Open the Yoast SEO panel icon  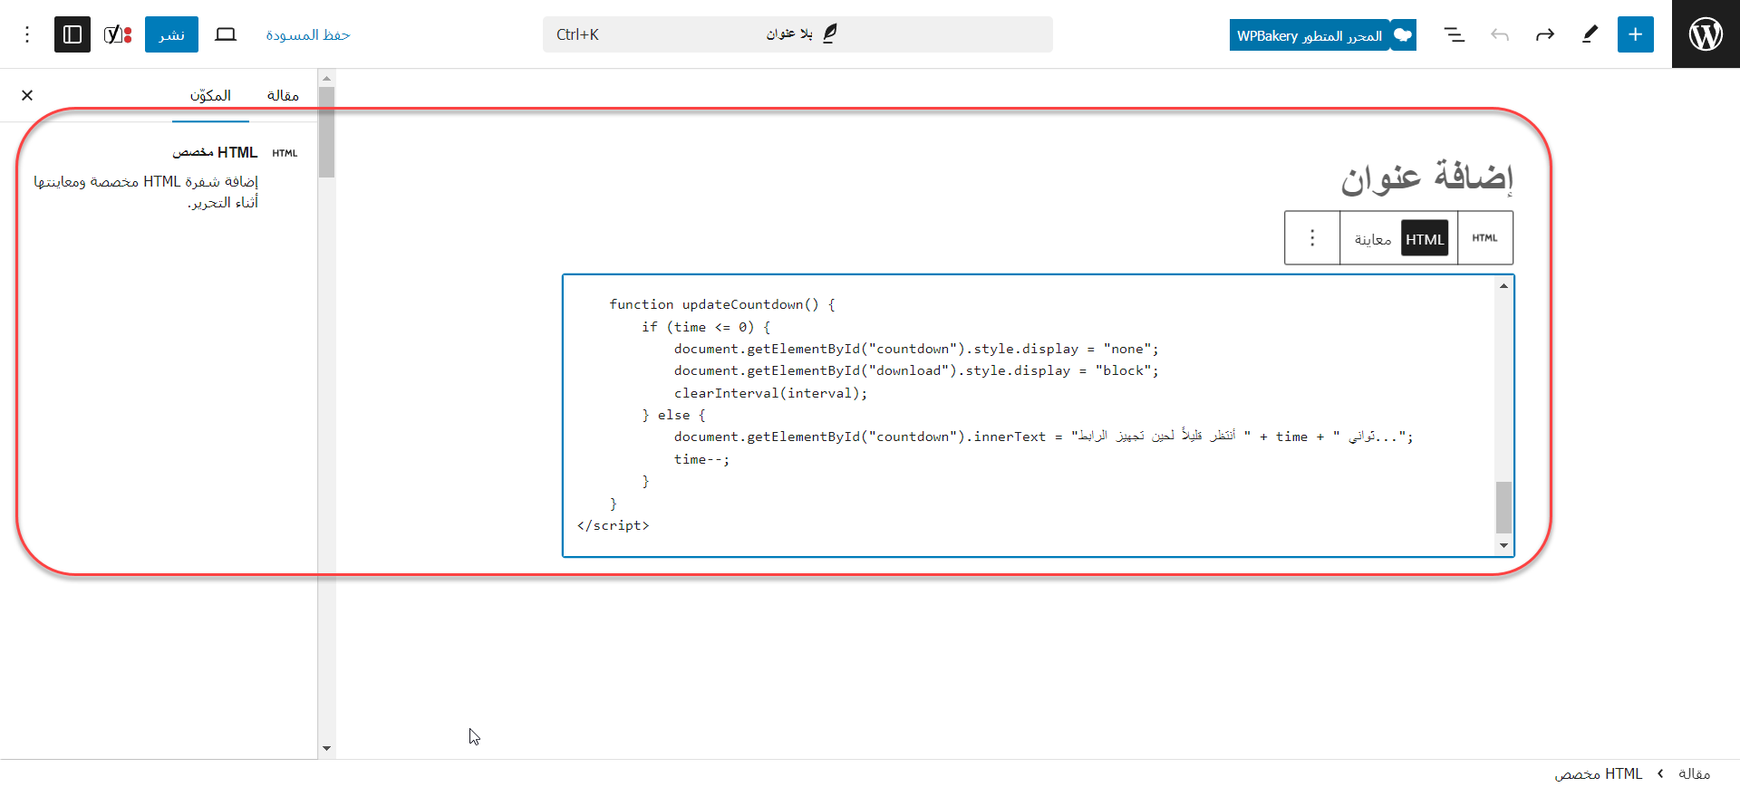(118, 34)
